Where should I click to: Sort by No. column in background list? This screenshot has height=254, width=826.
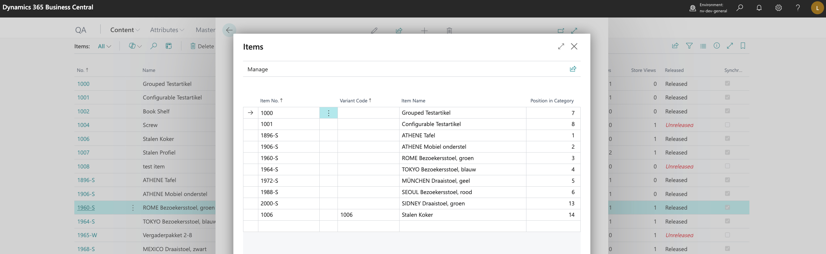[x=82, y=70]
